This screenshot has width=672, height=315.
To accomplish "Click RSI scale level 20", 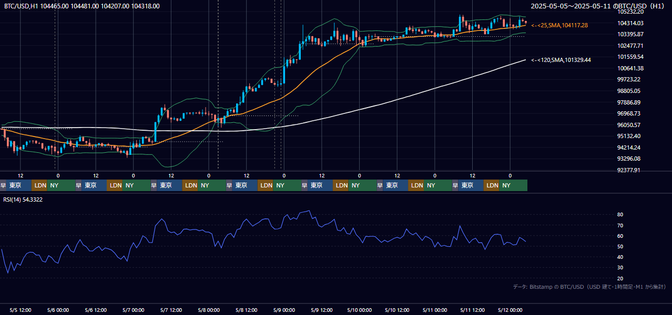I will [620, 278].
